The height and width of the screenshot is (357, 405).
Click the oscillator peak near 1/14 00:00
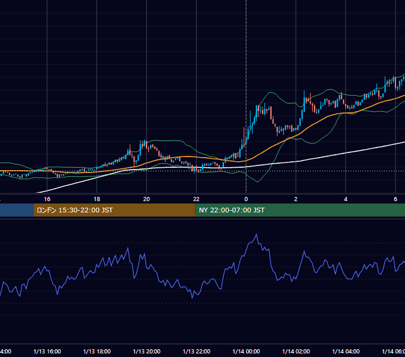click(x=257, y=234)
